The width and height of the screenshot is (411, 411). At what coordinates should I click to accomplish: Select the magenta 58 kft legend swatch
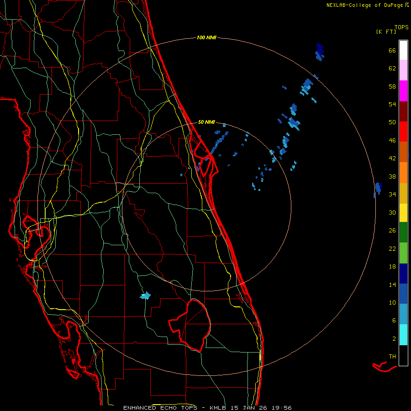403,91
